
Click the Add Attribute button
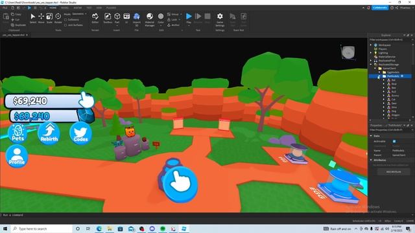tap(394, 172)
